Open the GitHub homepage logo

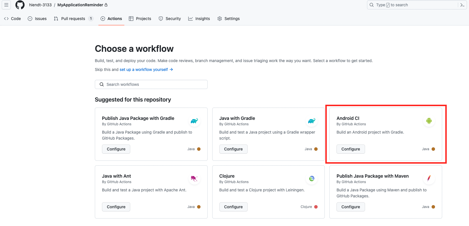click(20, 5)
